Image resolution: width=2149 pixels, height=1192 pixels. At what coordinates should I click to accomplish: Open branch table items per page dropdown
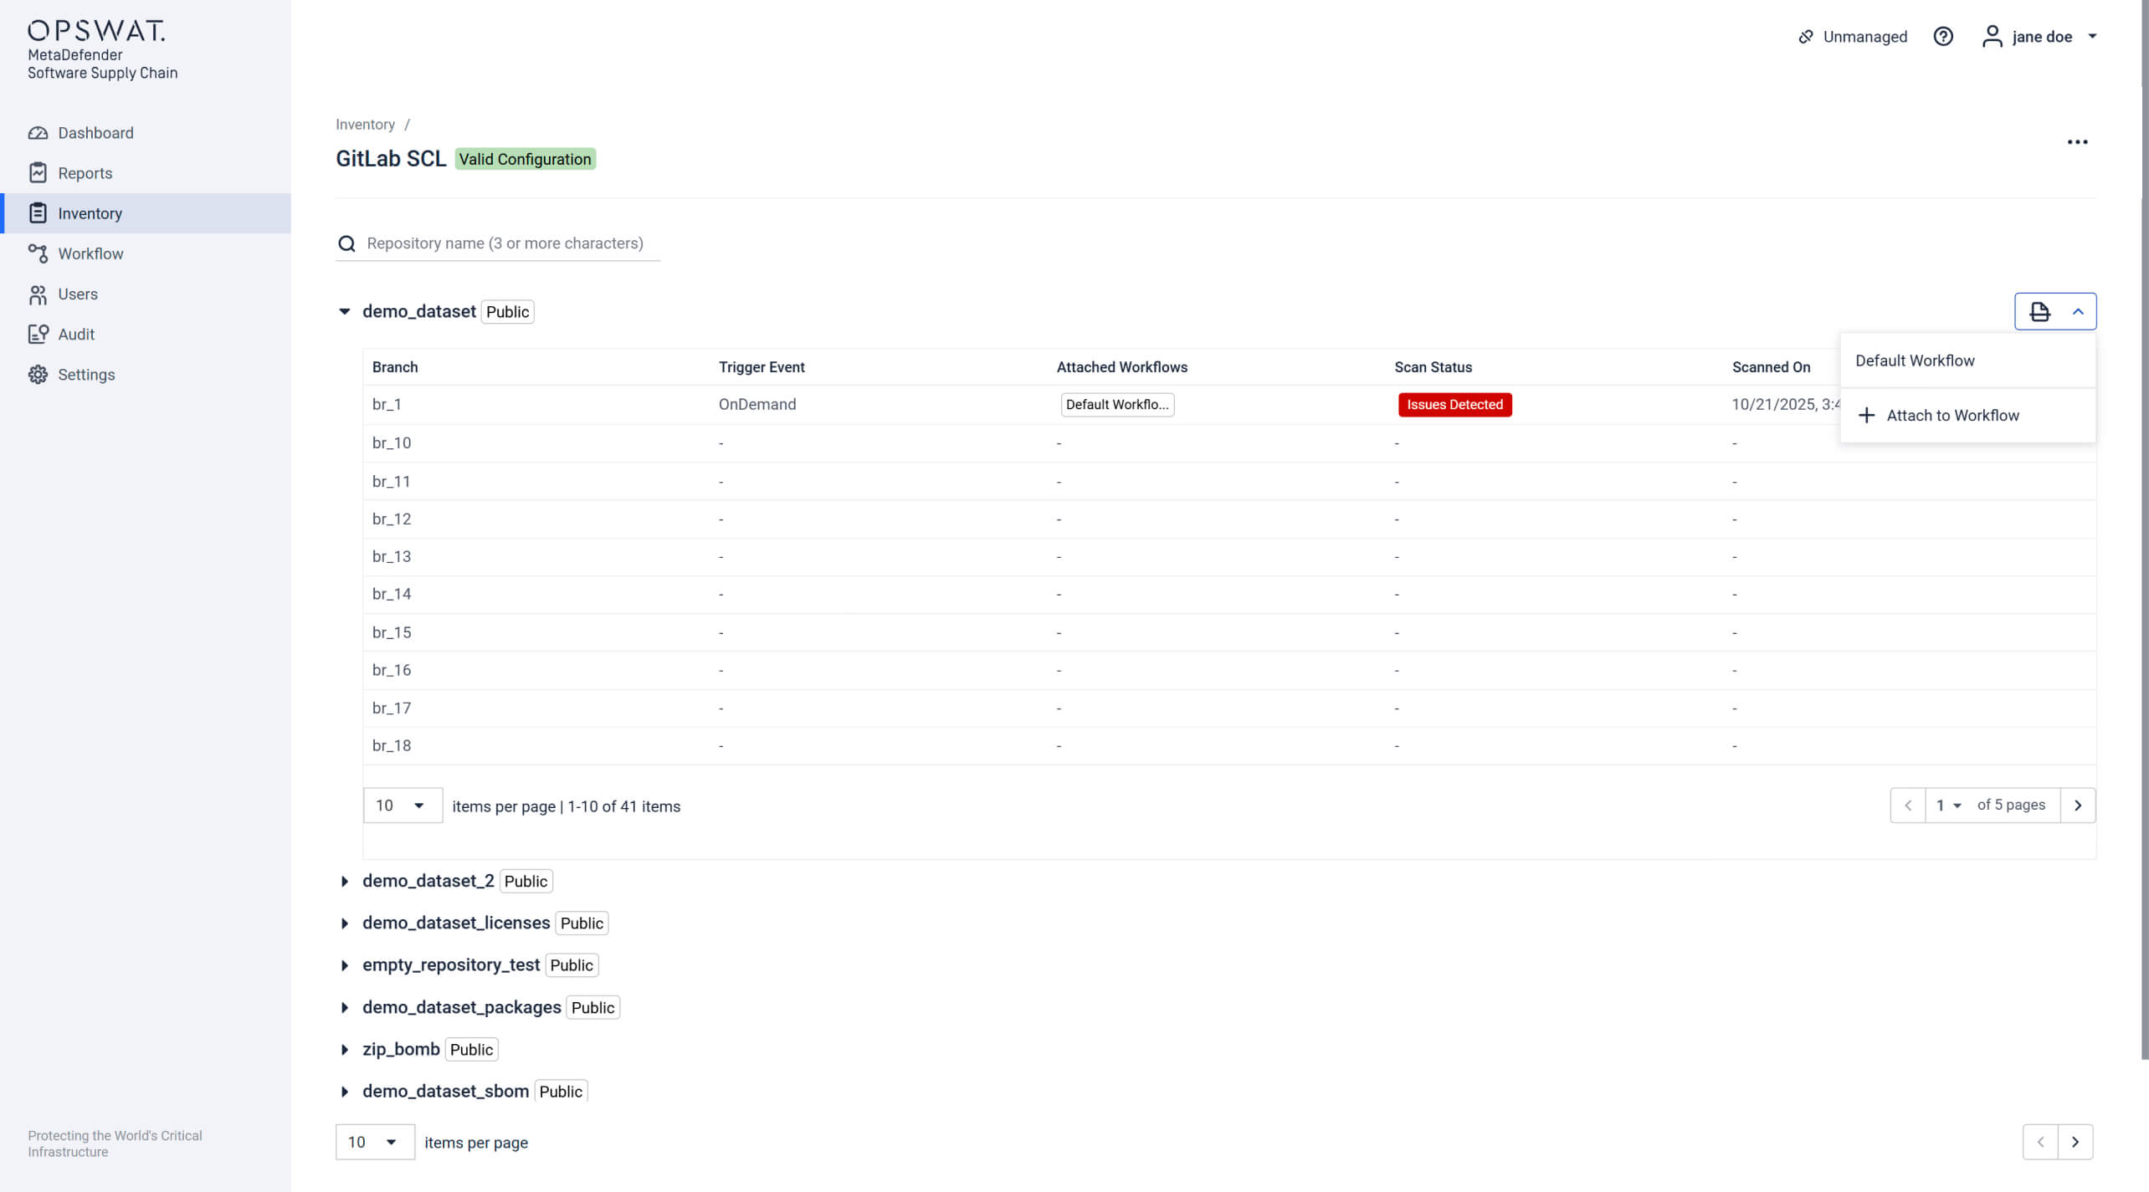[x=402, y=806]
